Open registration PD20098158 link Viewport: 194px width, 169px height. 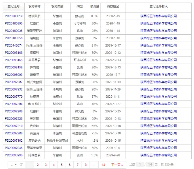[14, 67]
